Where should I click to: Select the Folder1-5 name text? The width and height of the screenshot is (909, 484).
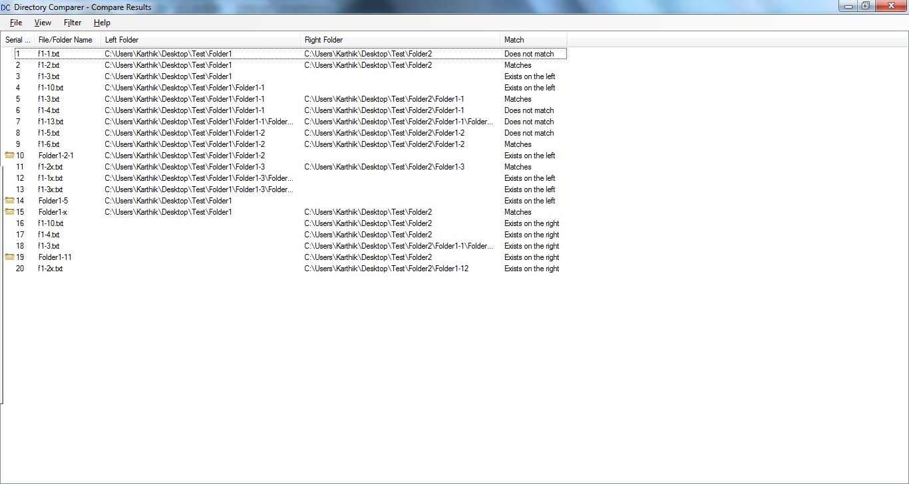[x=53, y=201]
